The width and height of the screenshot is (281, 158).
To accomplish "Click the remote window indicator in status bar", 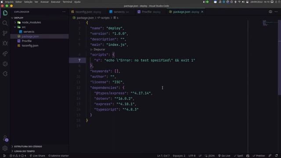I will pyautogui.click(x=4, y=156).
